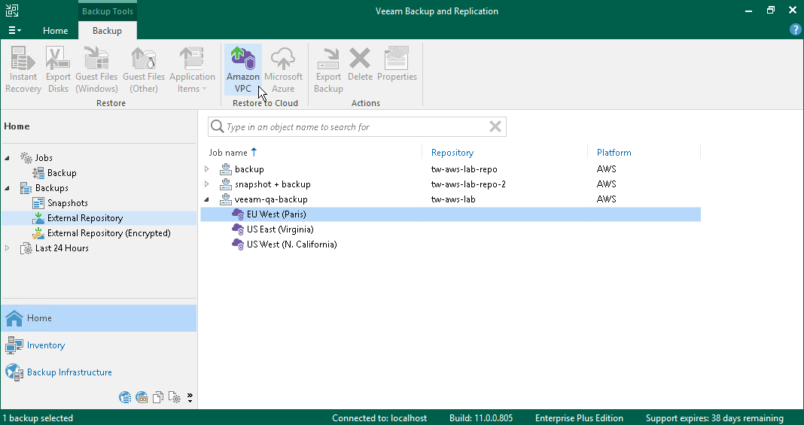Select EU West (Paris) item
Screen dimensions: 804x425
(276, 214)
